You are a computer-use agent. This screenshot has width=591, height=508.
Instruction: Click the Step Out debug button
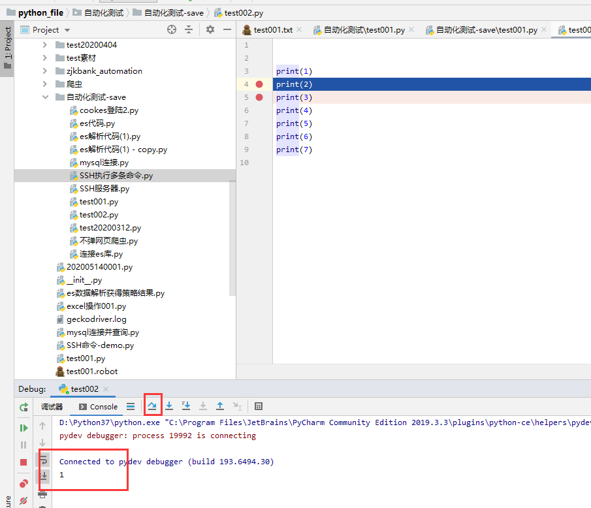coord(220,406)
